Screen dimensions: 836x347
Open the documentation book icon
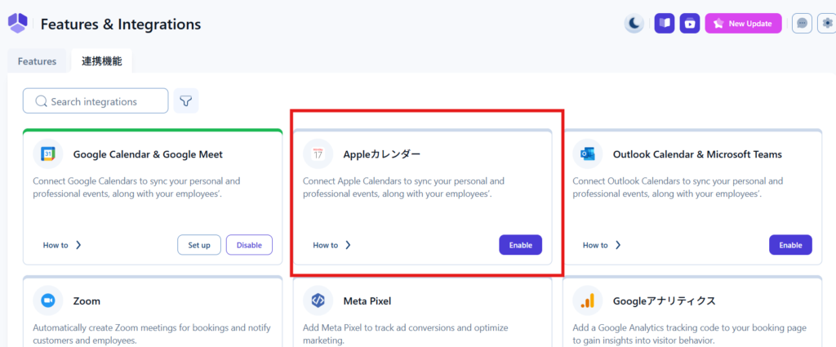665,24
